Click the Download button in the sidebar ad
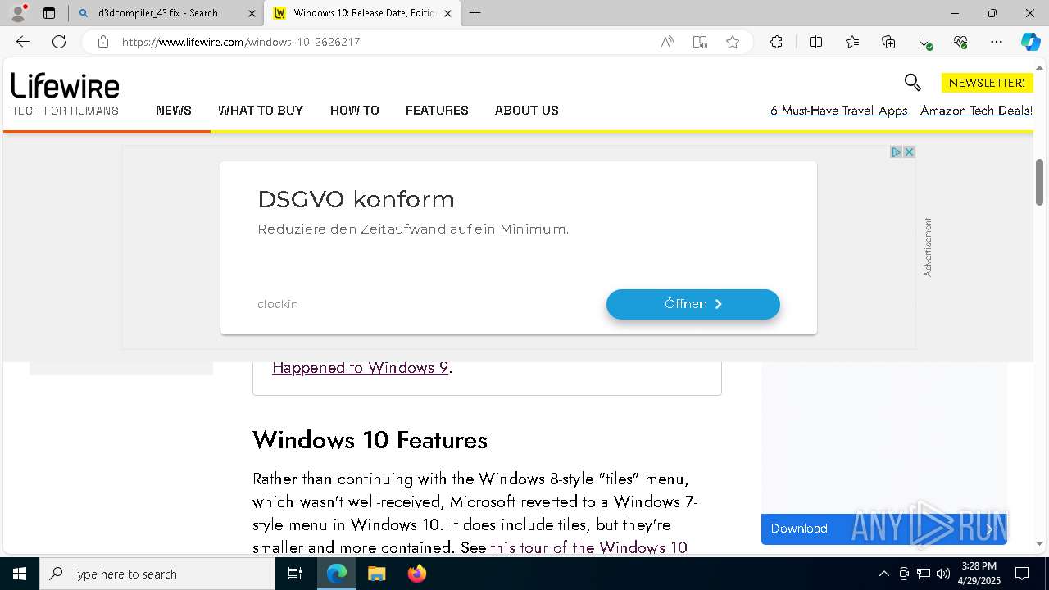The width and height of the screenshot is (1049, 590). click(x=883, y=529)
